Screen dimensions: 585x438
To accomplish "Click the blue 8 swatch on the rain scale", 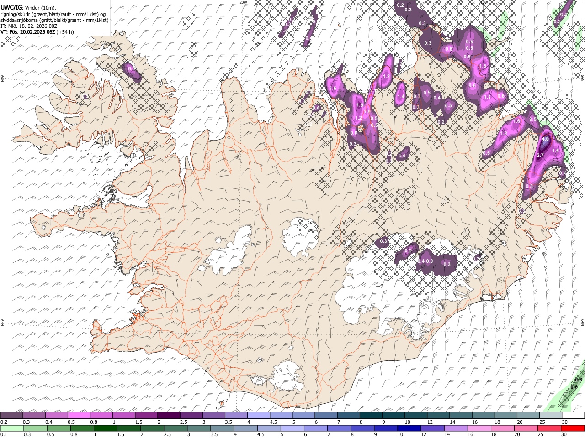I will [x=362, y=428].
